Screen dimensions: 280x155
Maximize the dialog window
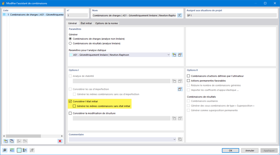[265, 3]
